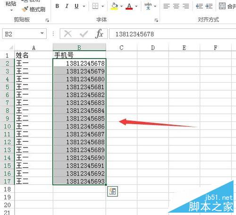
Task: Open the Auto Fill Options icon below selection
Action: (112, 191)
